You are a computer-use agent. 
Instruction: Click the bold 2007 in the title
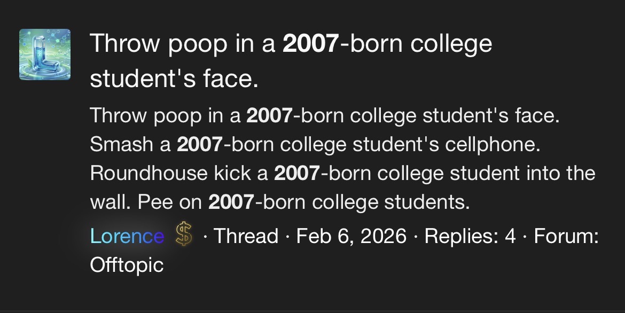[x=311, y=43]
